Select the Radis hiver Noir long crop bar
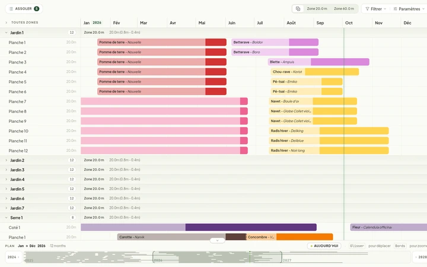This screenshot has height=267, width=427. (329, 150)
